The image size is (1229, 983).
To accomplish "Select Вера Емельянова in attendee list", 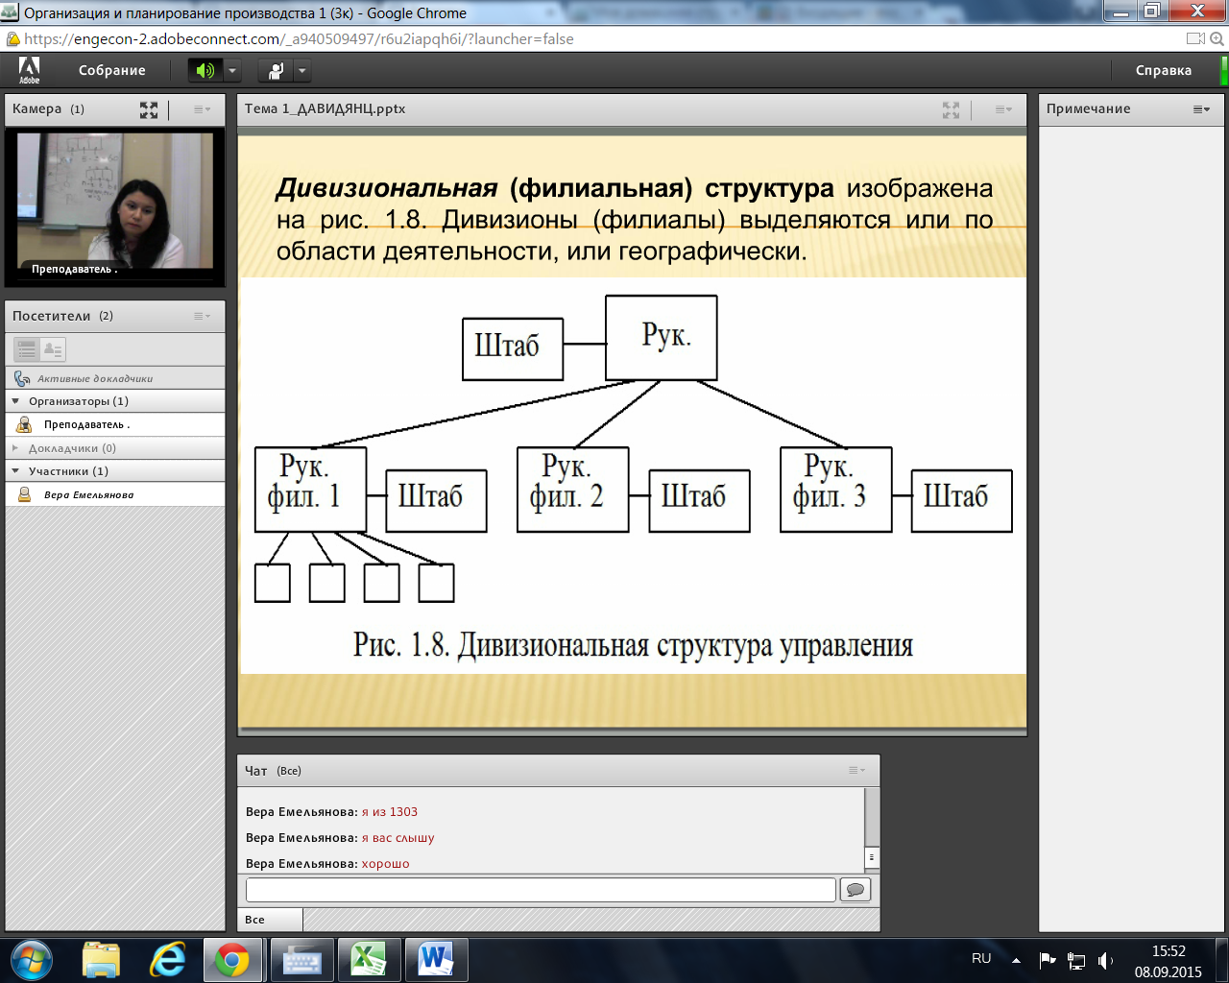I will (x=115, y=494).
